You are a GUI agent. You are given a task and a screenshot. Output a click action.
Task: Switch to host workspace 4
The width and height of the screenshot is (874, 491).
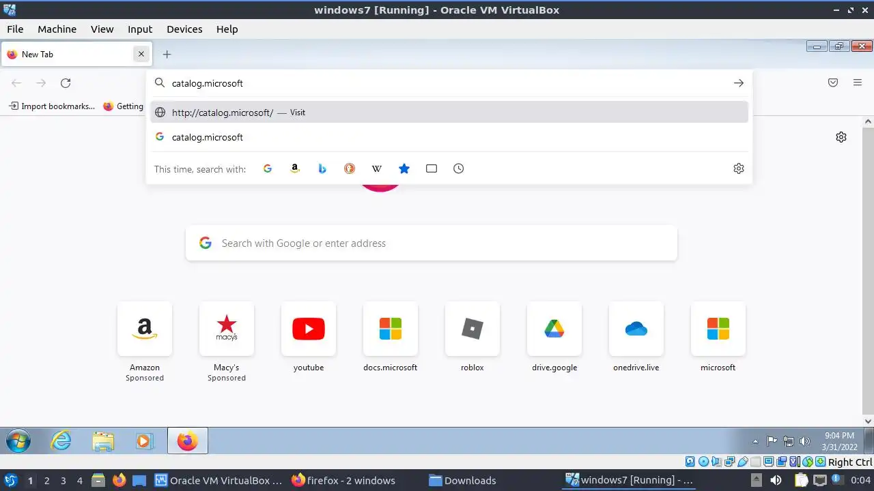point(80,480)
